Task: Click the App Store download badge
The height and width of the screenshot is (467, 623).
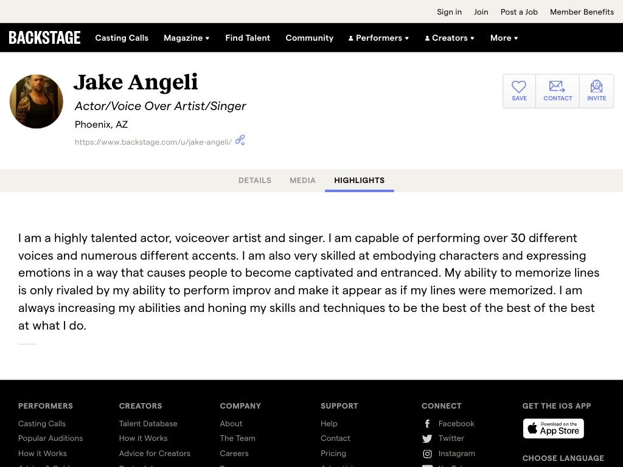Action: pyautogui.click(x=553, y=429)
